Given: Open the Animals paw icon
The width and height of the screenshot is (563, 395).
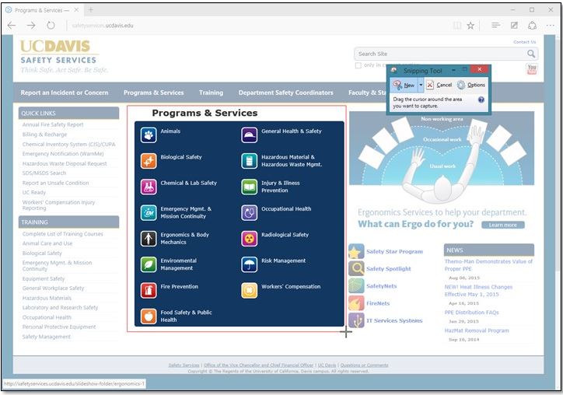Looking at the screenshot, I should point(149,135).
